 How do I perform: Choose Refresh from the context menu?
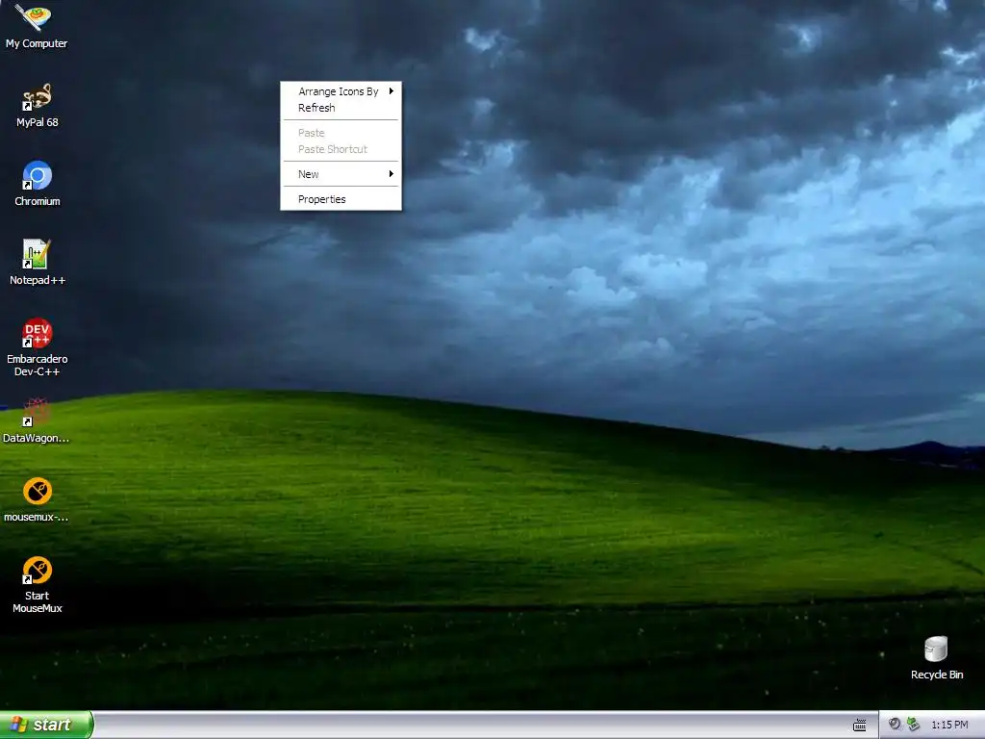coord(341,108)
